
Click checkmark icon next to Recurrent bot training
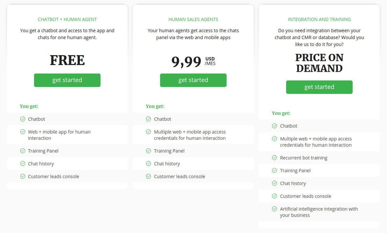point(275,158)
